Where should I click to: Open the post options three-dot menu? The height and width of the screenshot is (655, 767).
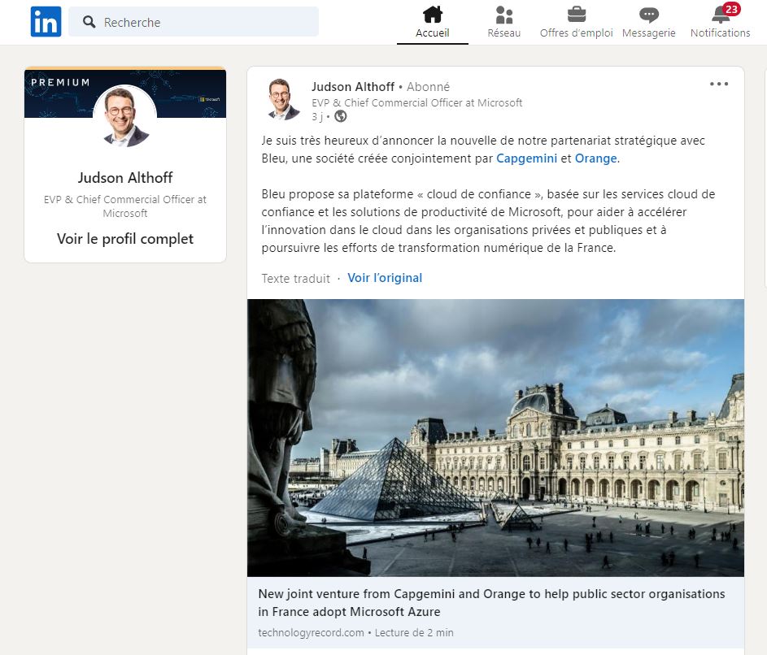tap(719, 84)
